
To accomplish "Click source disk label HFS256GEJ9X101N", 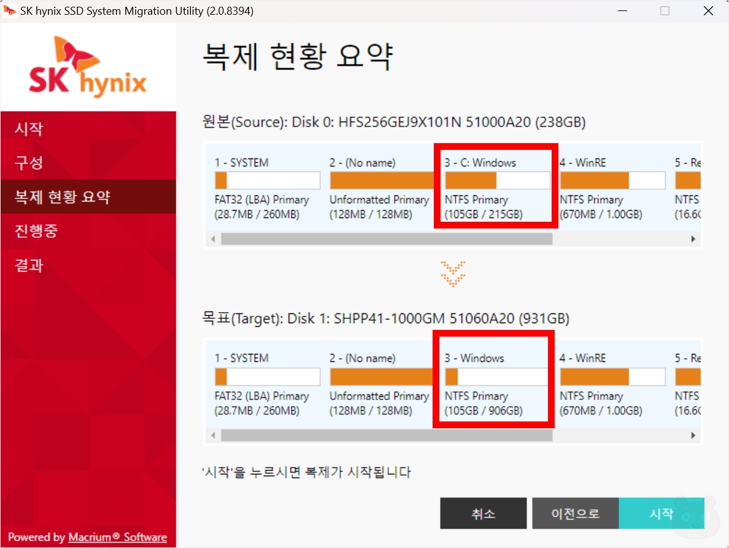I will tap(394, 122).
